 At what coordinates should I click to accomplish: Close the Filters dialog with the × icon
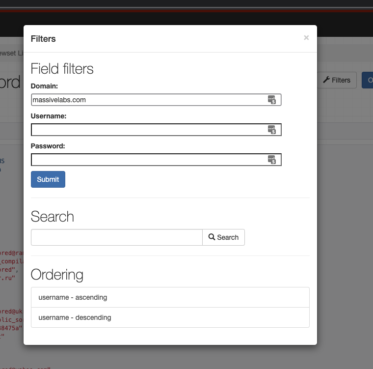(x=306, y=38)
